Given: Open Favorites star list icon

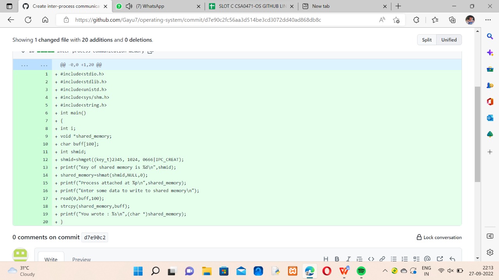Looking at the screenshot, I should [x=435, y=20].
